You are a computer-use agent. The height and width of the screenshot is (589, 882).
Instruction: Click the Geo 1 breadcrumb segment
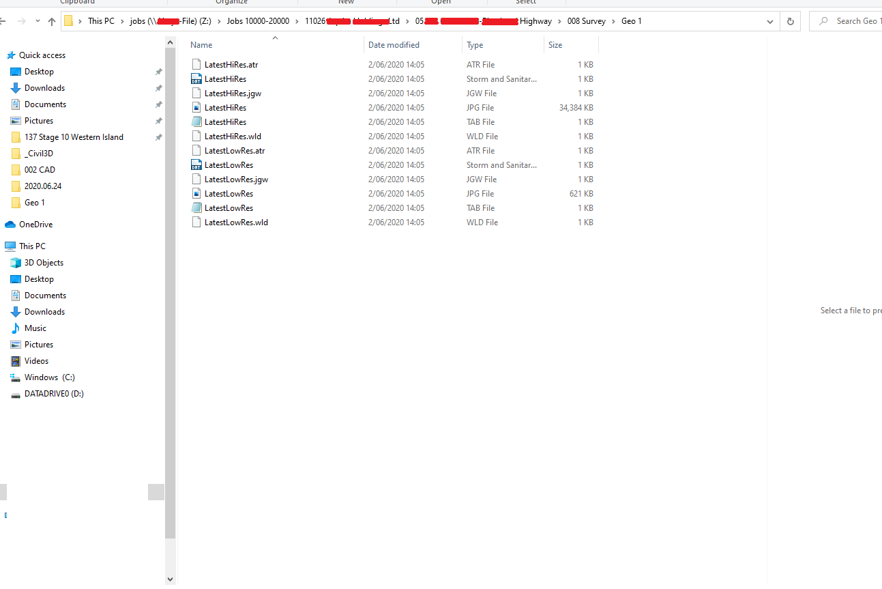tap(631, 21)
